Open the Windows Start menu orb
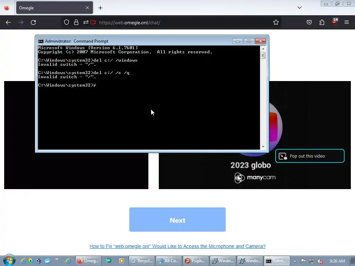The height and width of the screenshot is (266, 355). [9, 260]
